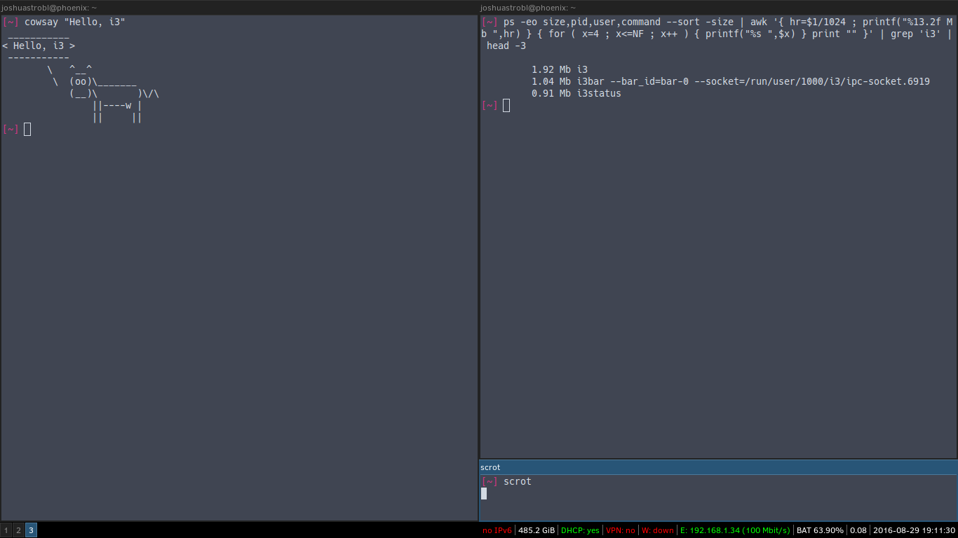The height and width of the screenshot is (538, 958).
Task: Click the cowsay "Hello, i3" command line
Action: 74,22
